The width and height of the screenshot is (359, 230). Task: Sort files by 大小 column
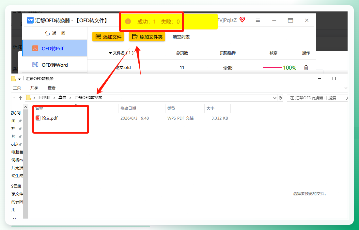[211, 108]
